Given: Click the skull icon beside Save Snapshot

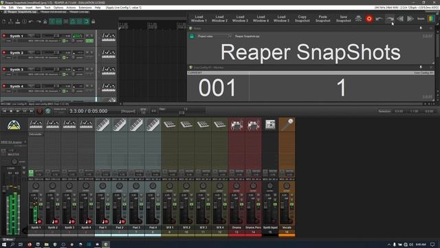Looking at the screenshot, I should coord(358,19).
